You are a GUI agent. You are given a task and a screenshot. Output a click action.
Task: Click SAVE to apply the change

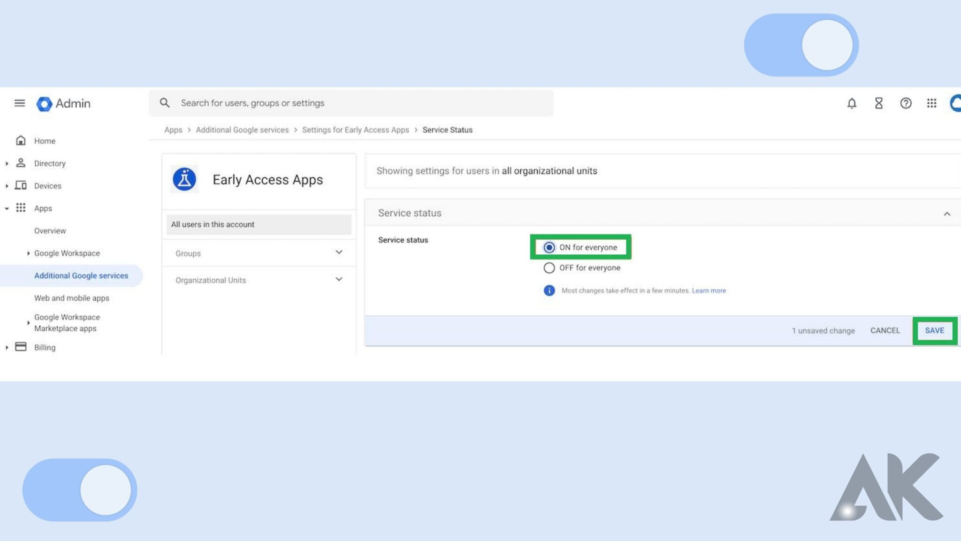(x=934, y=330)
